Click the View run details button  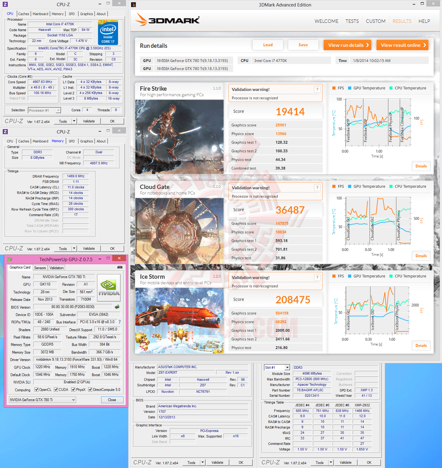click(347, 45)
